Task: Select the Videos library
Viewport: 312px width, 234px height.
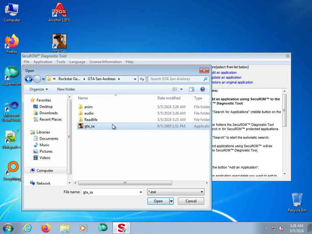Action: coord(45,158)
